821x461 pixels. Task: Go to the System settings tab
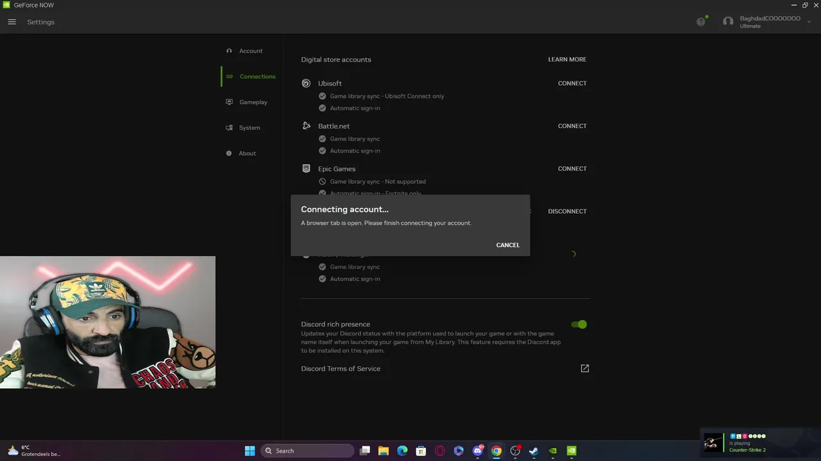tap(250, 127)
